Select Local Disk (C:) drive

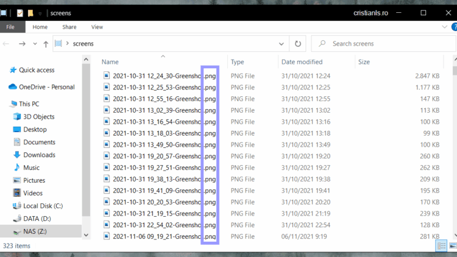43,206
